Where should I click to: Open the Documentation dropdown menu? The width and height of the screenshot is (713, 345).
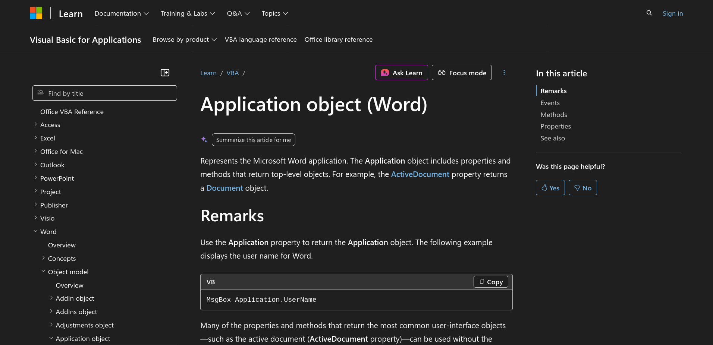(122, 13)
